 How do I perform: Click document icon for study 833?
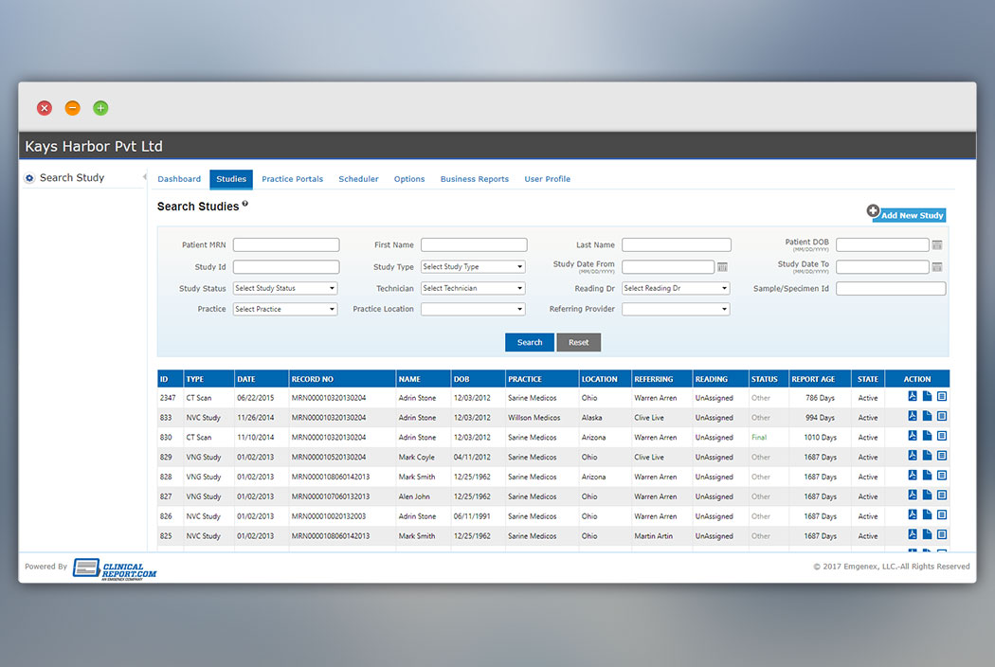(x=928, y=416)
